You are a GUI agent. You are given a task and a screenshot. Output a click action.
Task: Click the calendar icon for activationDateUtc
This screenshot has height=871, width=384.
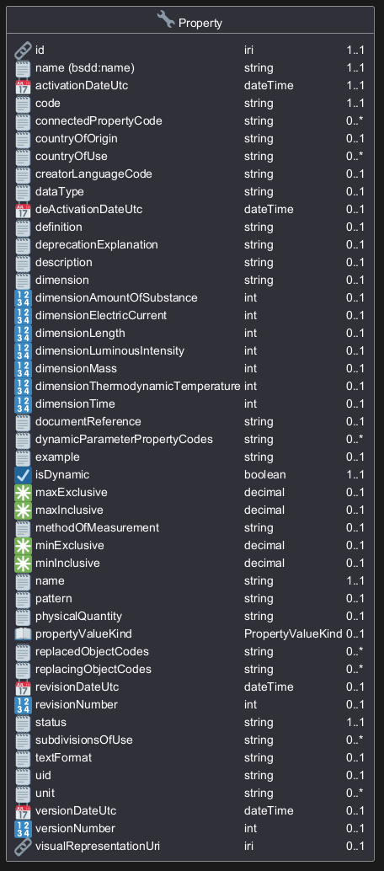click(x=23, y=86)
